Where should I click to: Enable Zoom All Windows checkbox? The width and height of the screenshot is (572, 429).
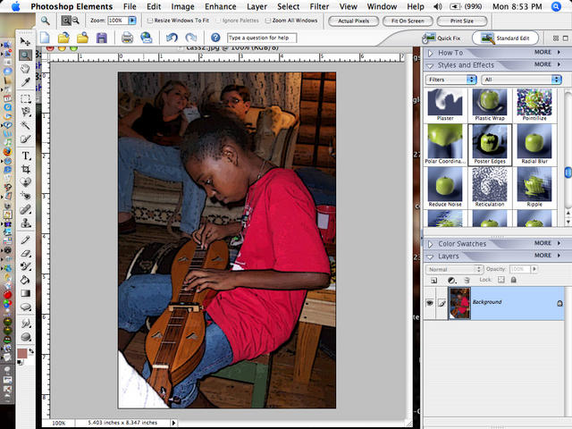(268, 21)
